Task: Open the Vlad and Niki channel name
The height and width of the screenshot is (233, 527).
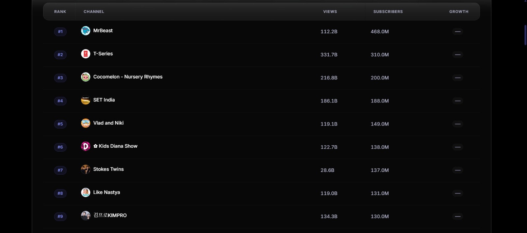Action: (108, 123)
